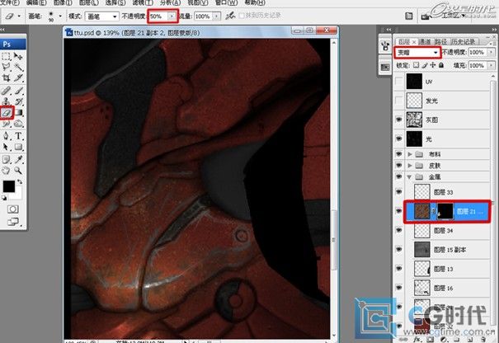Select the Gradient tool
The height and width of the screenshot is (343, 499).
coord(18,112)
